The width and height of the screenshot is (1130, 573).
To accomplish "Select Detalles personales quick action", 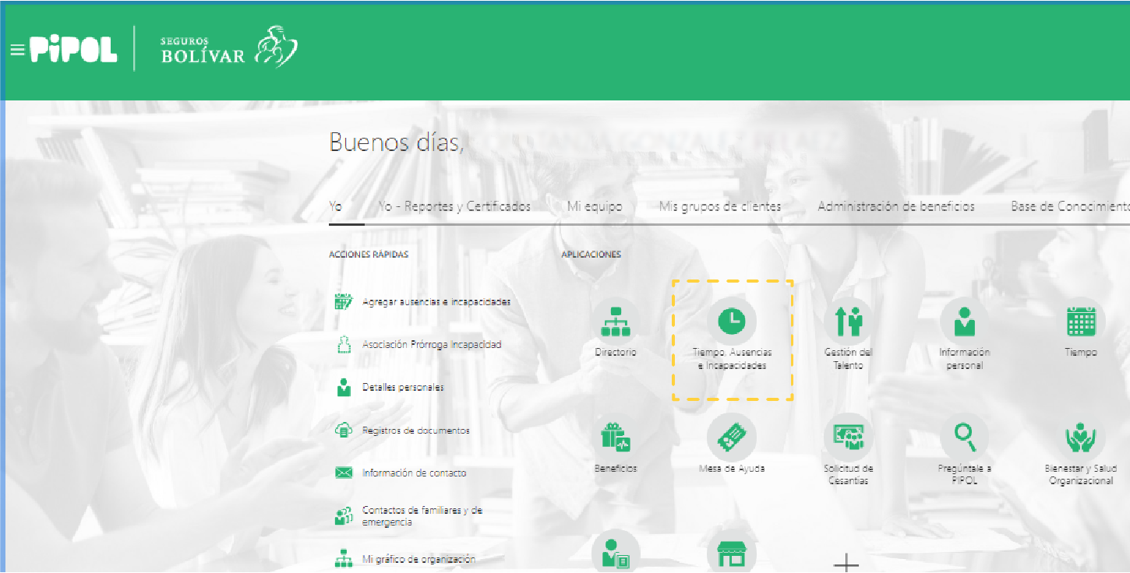I will pyautogui.click(x=402, y=387).
